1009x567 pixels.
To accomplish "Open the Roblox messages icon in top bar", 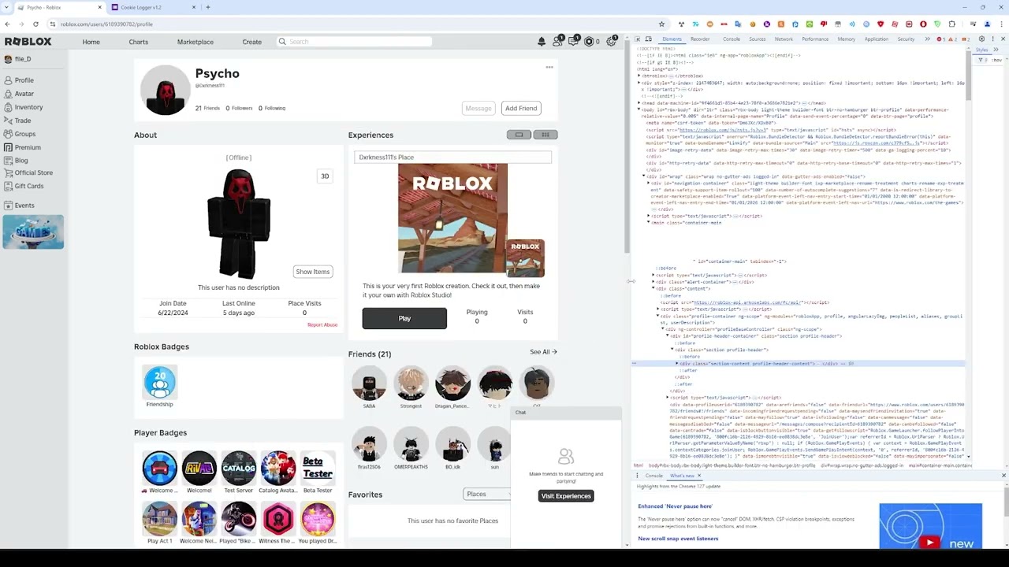I will tap(573, 42).
